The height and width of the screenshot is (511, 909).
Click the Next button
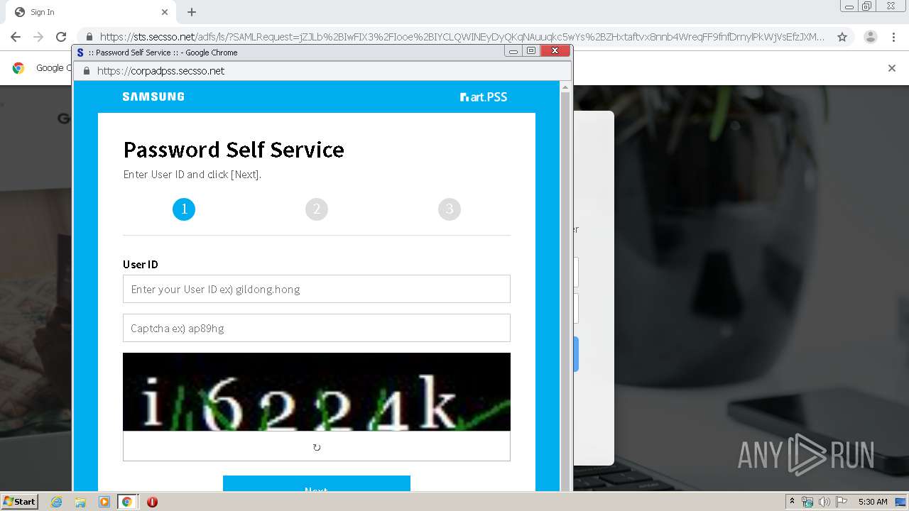tap(317, 483)
